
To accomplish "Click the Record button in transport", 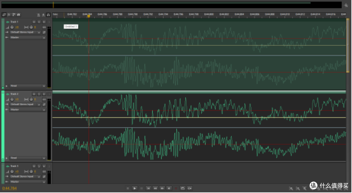I will (176, 188).
